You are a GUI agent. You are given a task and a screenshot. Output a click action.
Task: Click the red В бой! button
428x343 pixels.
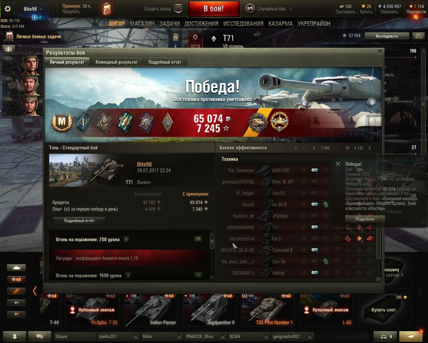214,9
